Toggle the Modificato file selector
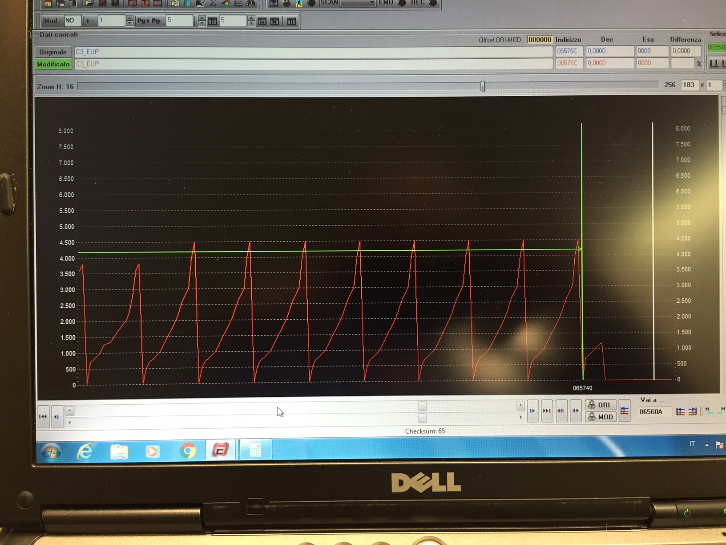 click(x=53, y=64)
